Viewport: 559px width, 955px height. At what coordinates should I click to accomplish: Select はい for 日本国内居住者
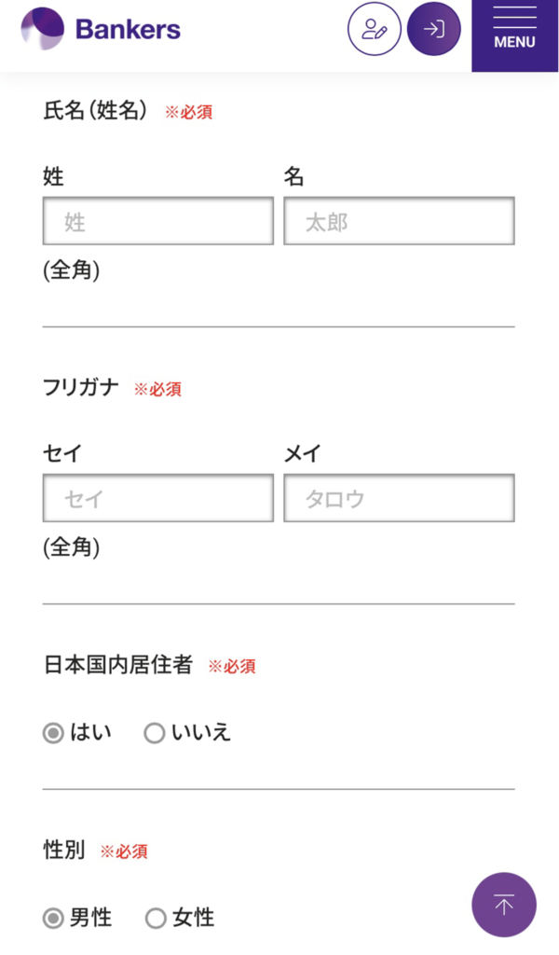point(54,733)
